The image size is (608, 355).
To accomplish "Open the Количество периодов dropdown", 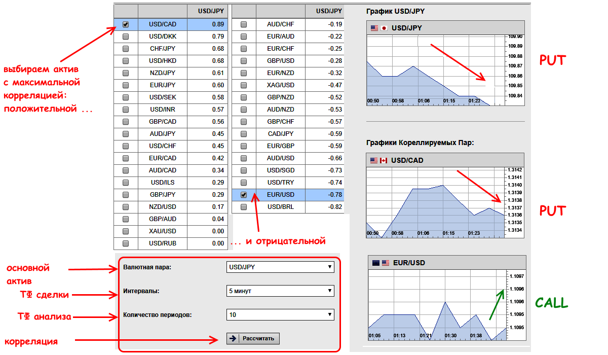I will point(280,315).
